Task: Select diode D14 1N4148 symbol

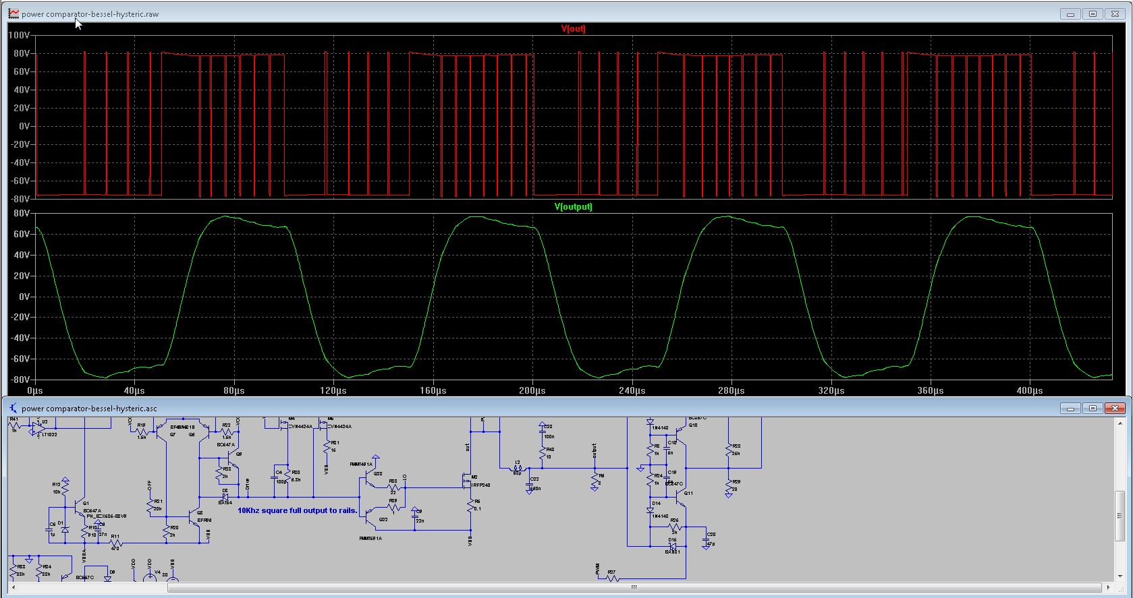Action: tap(650, 510)
